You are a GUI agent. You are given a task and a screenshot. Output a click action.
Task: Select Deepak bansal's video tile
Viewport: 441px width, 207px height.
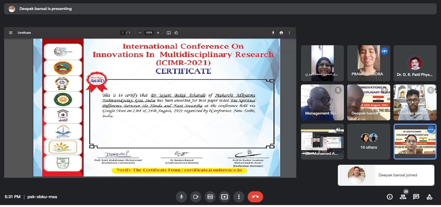pos(369,102)
